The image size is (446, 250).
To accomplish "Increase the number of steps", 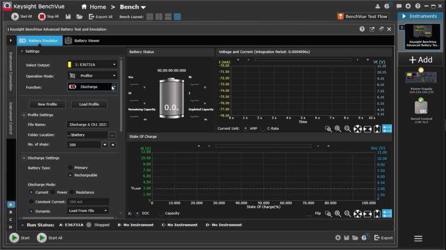I will click(113, 145).
